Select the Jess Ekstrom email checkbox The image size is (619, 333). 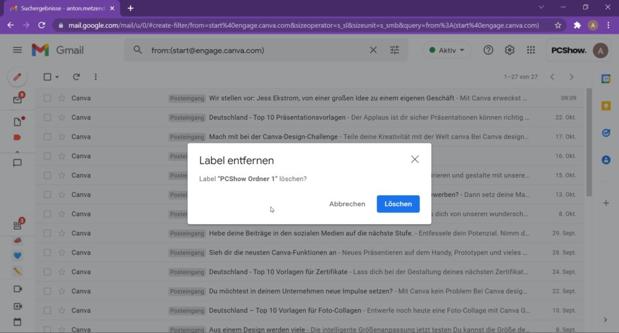48,98
